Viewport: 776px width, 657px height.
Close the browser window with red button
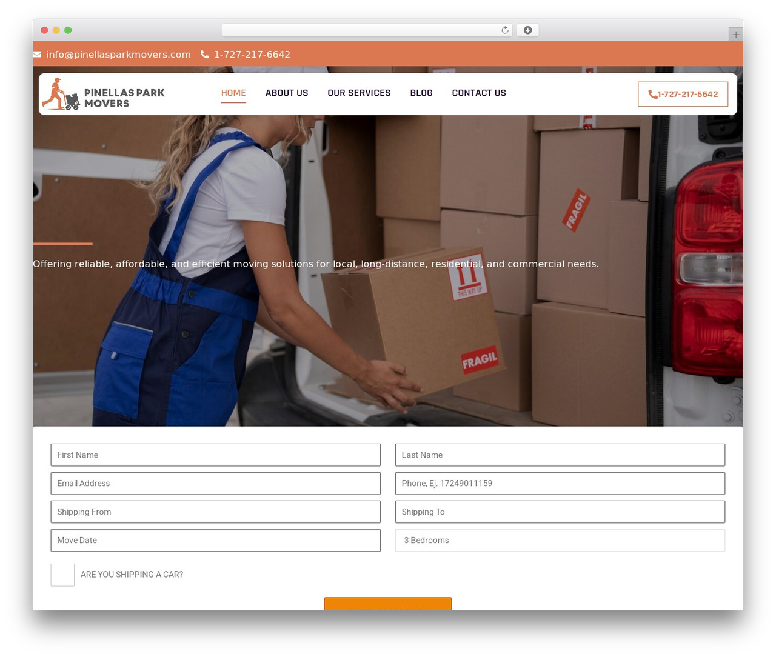pyautogui.click(x=44, y=30)
